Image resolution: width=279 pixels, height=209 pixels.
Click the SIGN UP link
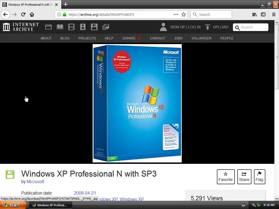[178, 27]
